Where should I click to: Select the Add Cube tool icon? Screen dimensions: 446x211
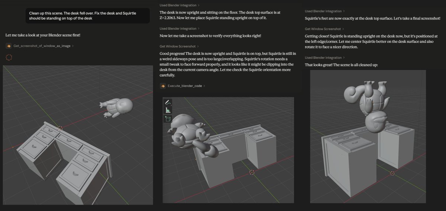tap(168, 119)
